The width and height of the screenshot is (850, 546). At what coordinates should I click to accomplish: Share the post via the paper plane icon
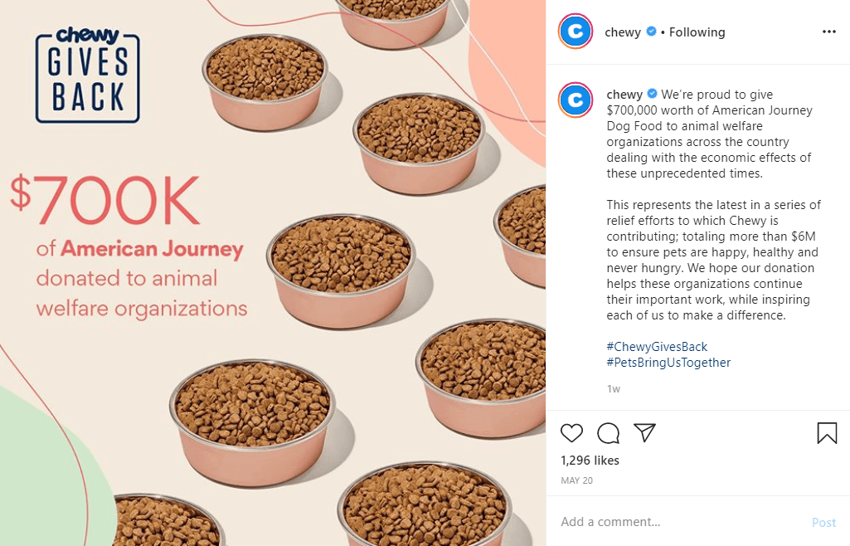click(x=644, y=432)
